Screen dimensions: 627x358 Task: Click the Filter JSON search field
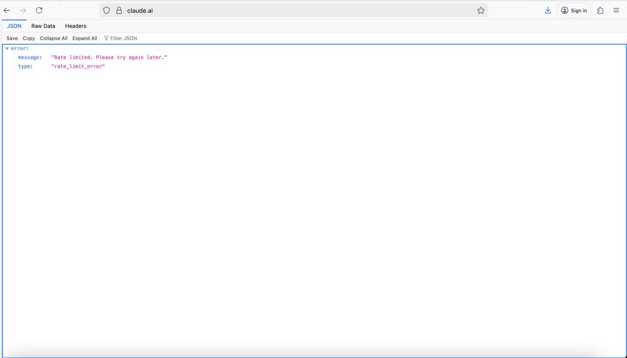[123, 38]
